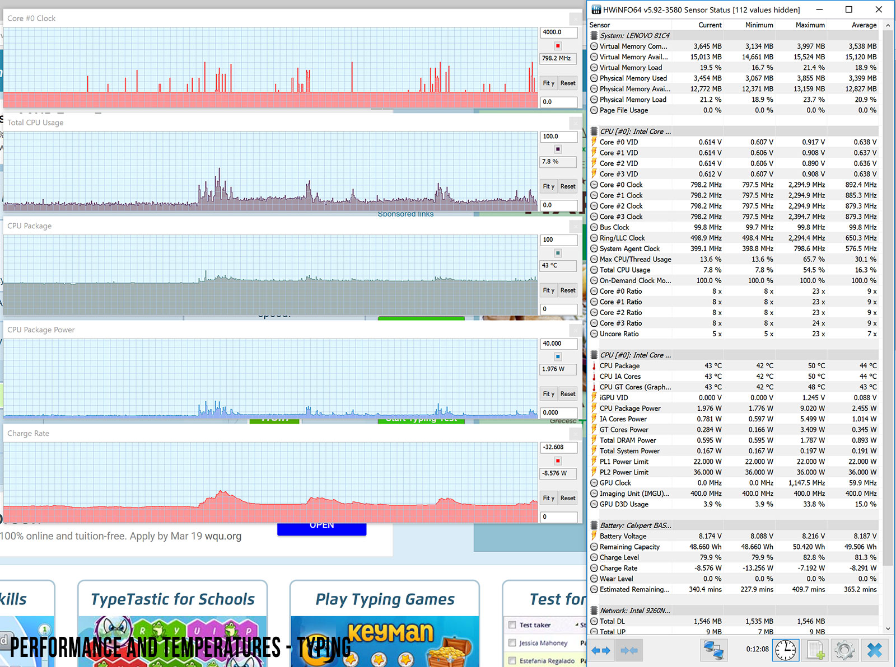Open dark purple swatch in Total CPU Usage graph
The height and width of the screenshot is (667, 896).
click(558, 149)
